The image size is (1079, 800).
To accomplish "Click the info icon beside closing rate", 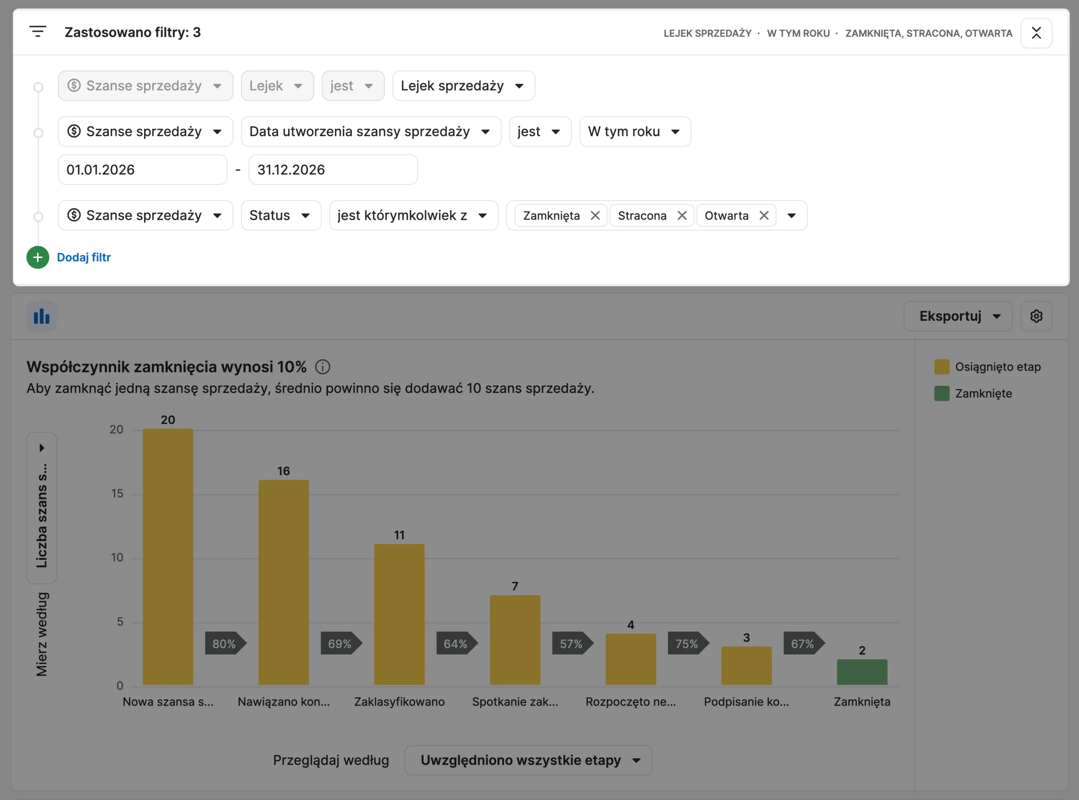I will [x=322, y=367].
